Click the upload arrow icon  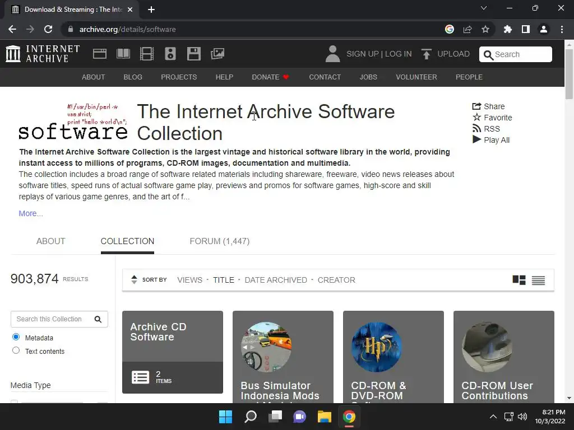[x=426, y=54]
